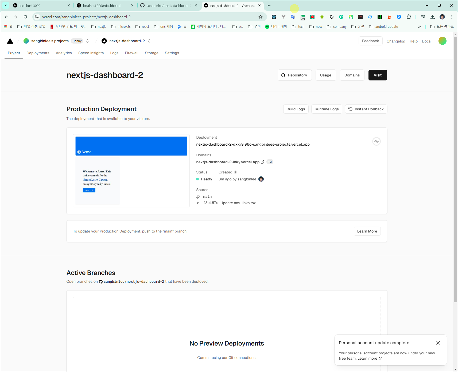Click the site information icon in address bar
This screenshot has width=458, height=372.
[x=37, y=17]
